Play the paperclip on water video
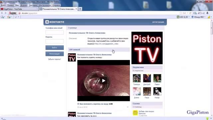This screenshot has width=213, height=120. (x=104, y=81)
